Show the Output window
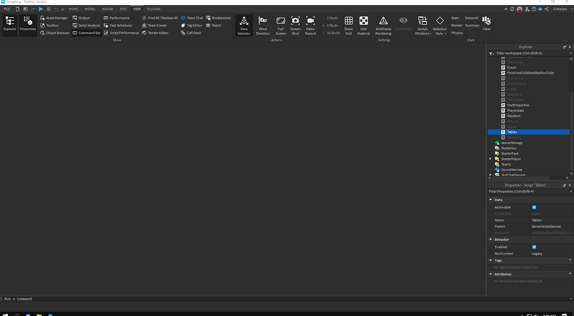Screen dimensions: 574x316 click(x=81, y=18)
